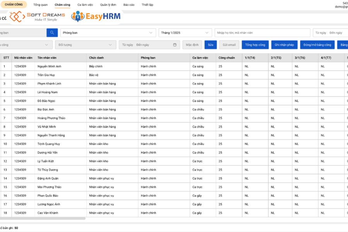Image resolution: width=348 pixels, height=232 pixels.
Task: Select employee Hoàng Phương Thảo
Action: pos(51,118)
